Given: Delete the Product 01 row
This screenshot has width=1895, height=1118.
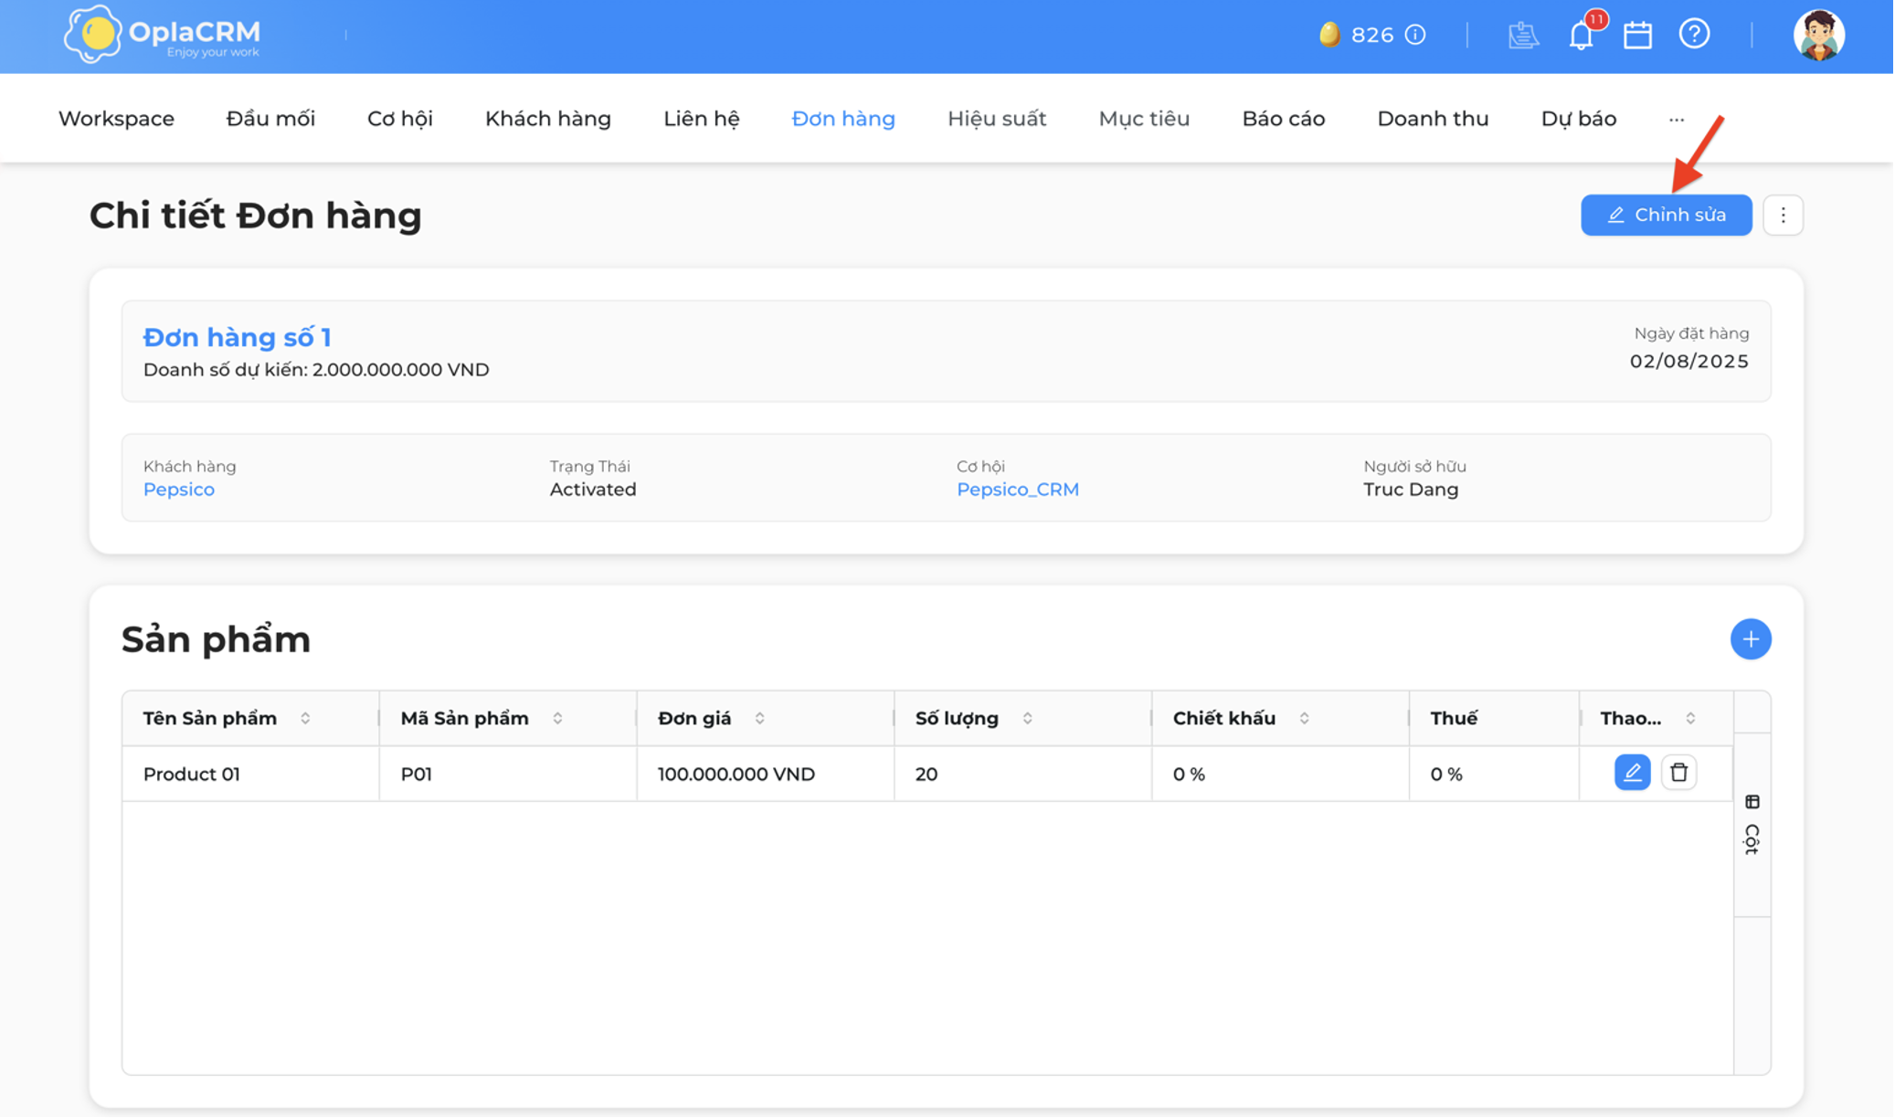Looking at the screenshot, I should [1678, 773].
